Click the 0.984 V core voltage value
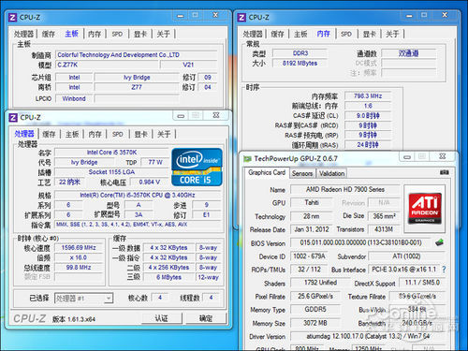 tap(150, 182)
